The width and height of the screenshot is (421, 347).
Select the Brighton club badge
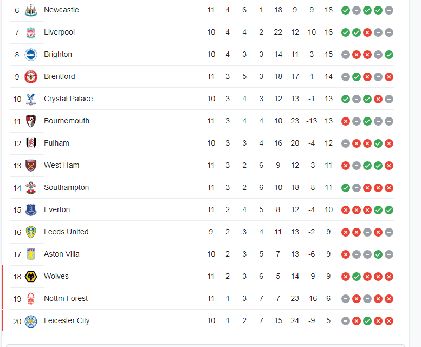click(31, 54)
